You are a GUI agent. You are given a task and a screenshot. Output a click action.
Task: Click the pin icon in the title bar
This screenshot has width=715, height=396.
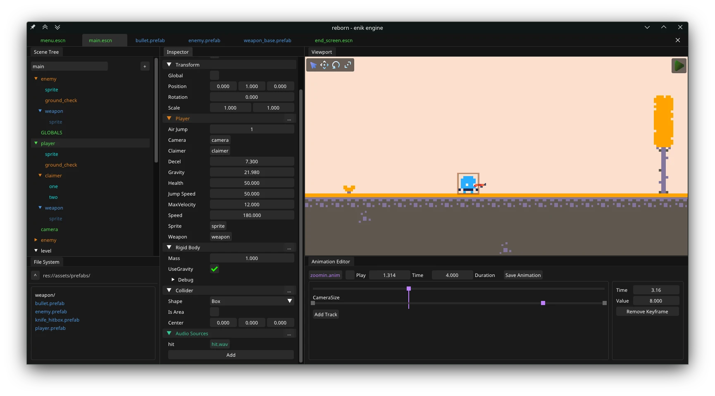(x=33, y=27)
